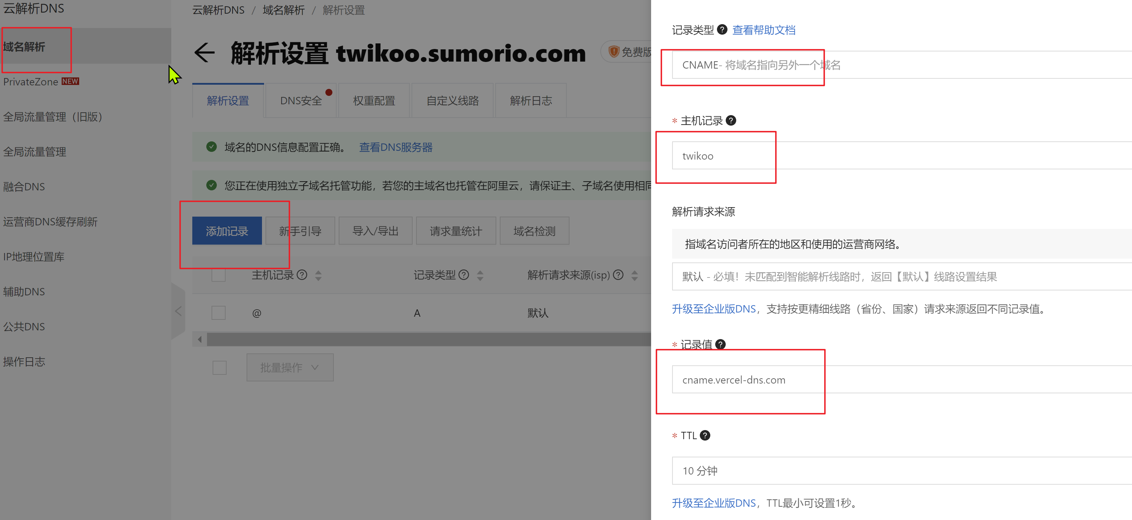
Task: Open help icon next to 记录值 label
Action: click(721, 344)
